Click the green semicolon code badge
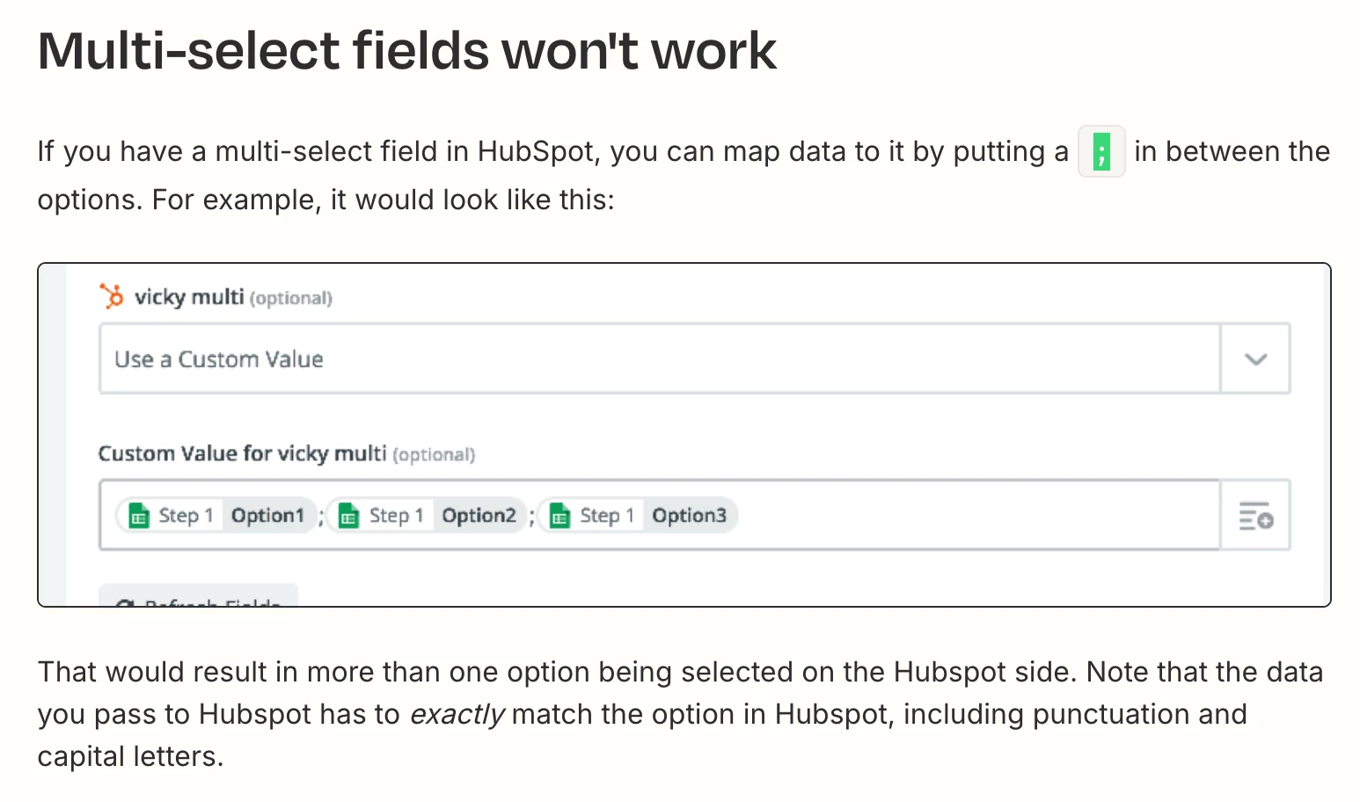The width and height of the screenshot is (1360, 802). pyautogui.click(x=1101, y=151)
